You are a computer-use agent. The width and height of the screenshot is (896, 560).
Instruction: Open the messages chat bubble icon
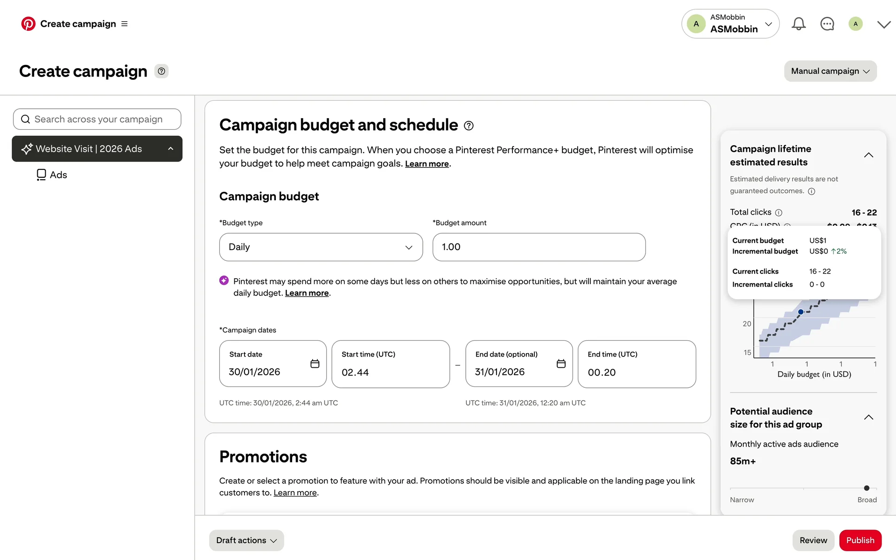[827, 24]
